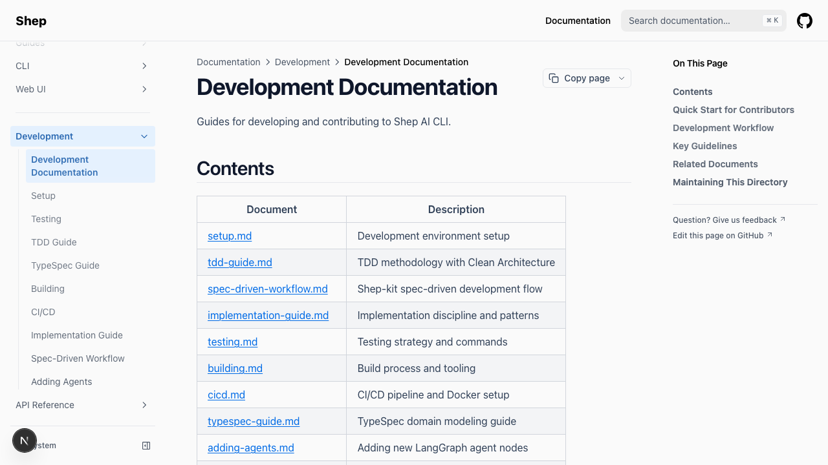Viewport: 828px width, 465px height.
Task: Open the tdd-guide.md link
Action: coord(240,262)
